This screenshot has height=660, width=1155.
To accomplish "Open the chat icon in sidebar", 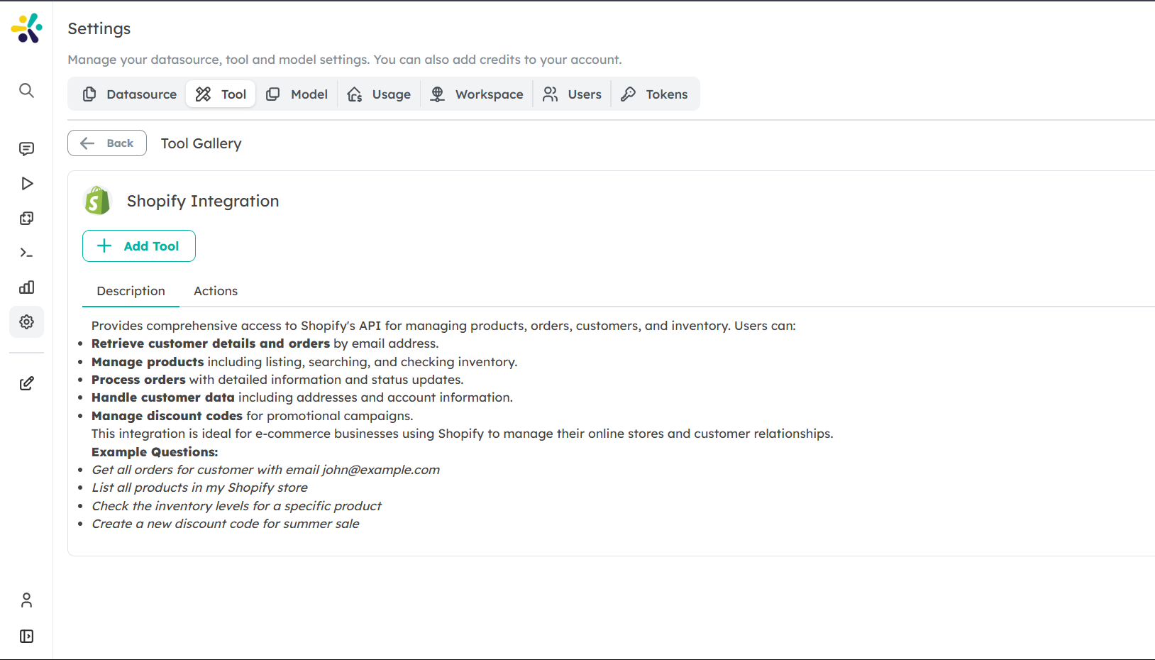I will click(26, 149).
